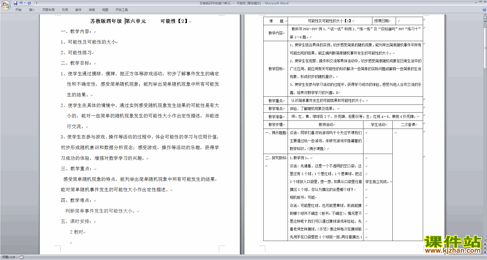Screen dimensions: 487x260
Task: Open the 邮件 ribbon tab
Action: (78, 10)
